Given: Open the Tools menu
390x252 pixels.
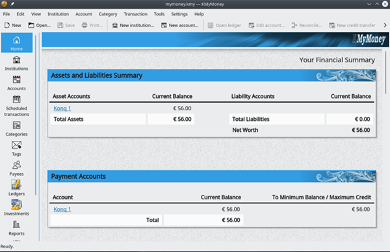Looking at the screenshot, I should [159, 14].
